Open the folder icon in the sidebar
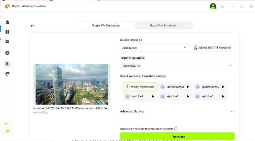Image resolution: width=255 pixels, height=141 pixels. point(7,41)
